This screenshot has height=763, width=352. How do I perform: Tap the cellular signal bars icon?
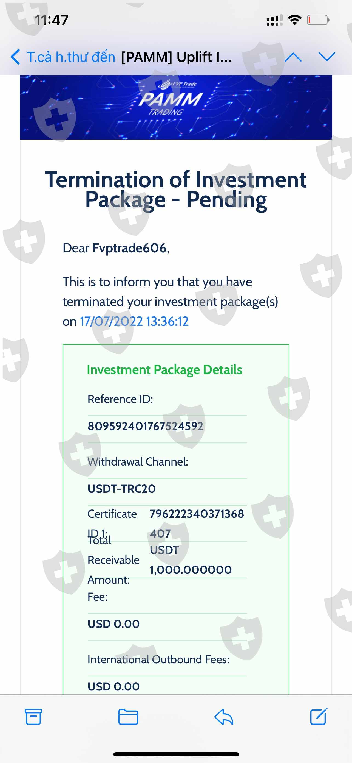pyautogui.click(x=274, y=20)
